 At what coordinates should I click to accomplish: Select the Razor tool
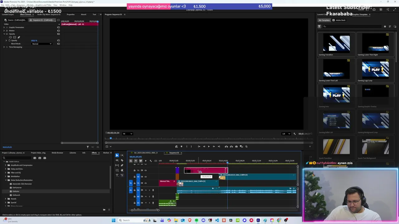click(x=122, y=160)
